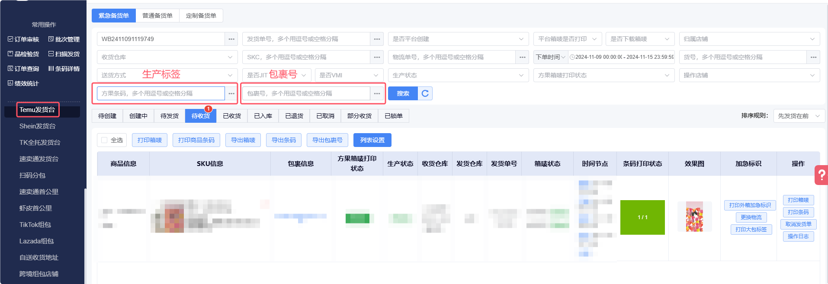Viewport: 828px width, 284px height.
Task: Click the red help question mark icon
Action: pos(821,175)
